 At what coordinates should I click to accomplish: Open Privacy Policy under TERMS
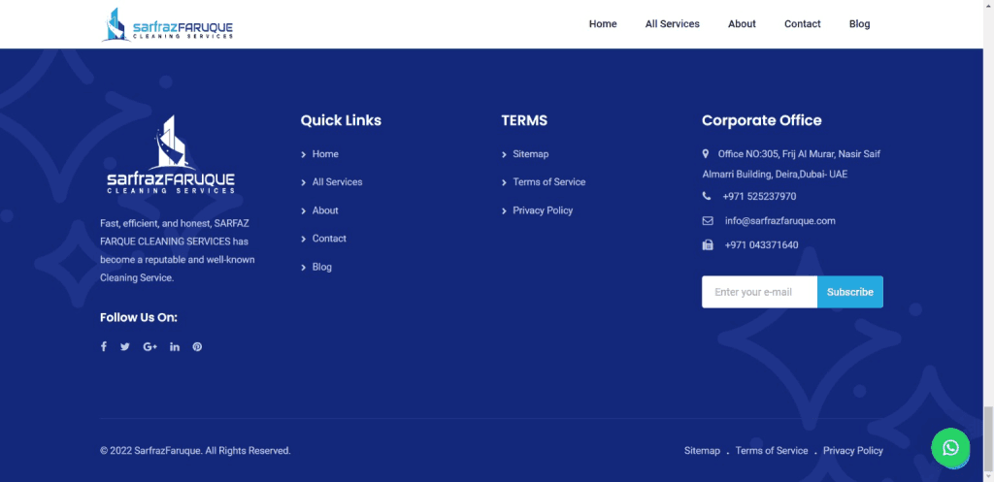pos(543,210)
